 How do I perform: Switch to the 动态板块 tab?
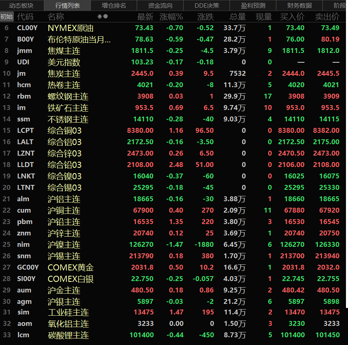pos(21,6)
